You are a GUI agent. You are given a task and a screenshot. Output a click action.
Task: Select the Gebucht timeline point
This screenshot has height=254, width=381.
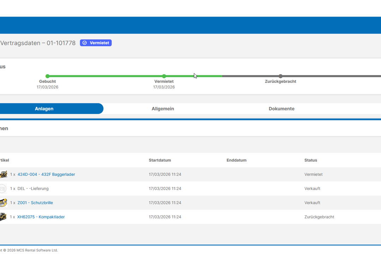tap(47, 76)
